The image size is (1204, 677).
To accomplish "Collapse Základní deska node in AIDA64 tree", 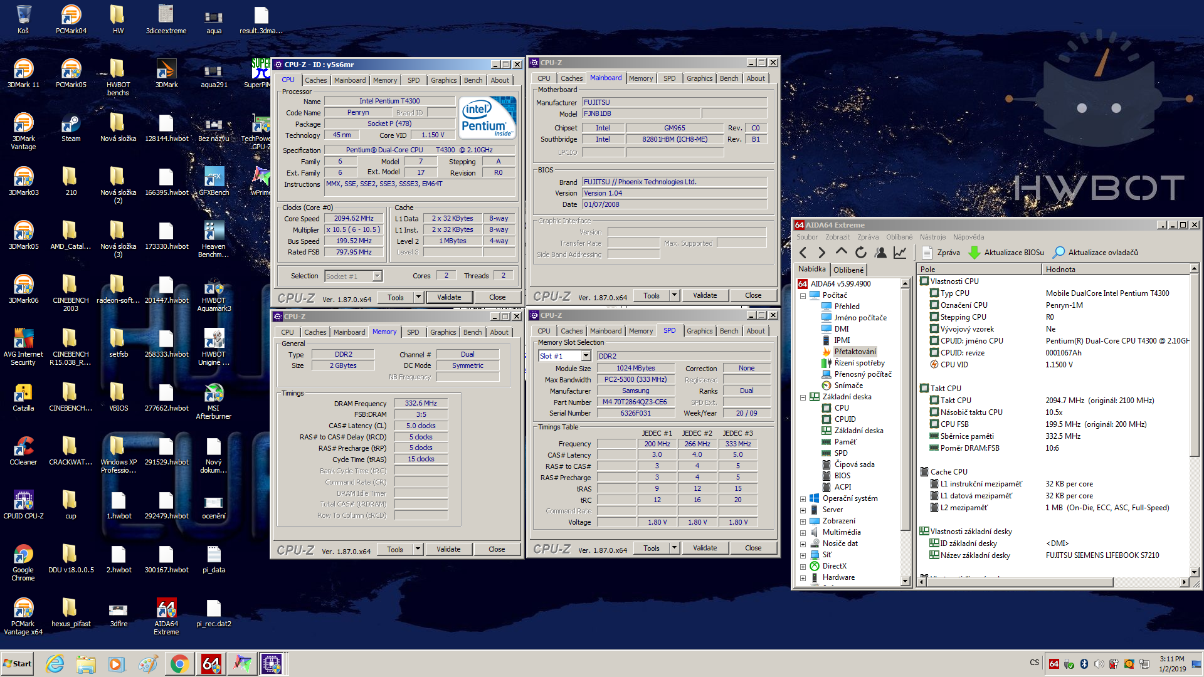I will (803, 397).
